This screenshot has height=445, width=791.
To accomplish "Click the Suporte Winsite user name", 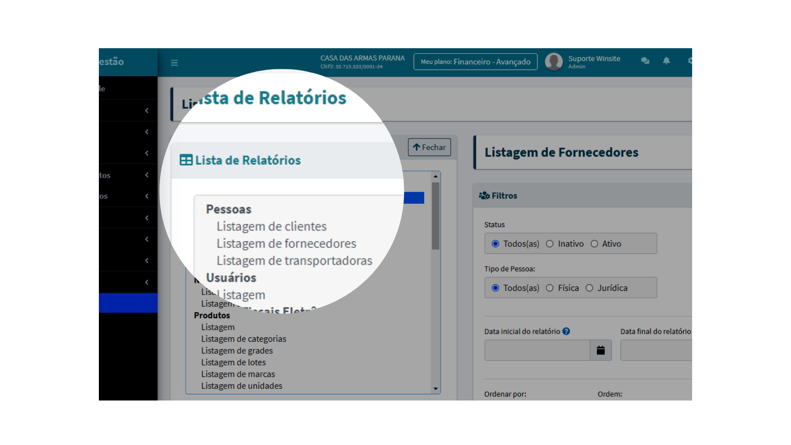I will (594, 59).
